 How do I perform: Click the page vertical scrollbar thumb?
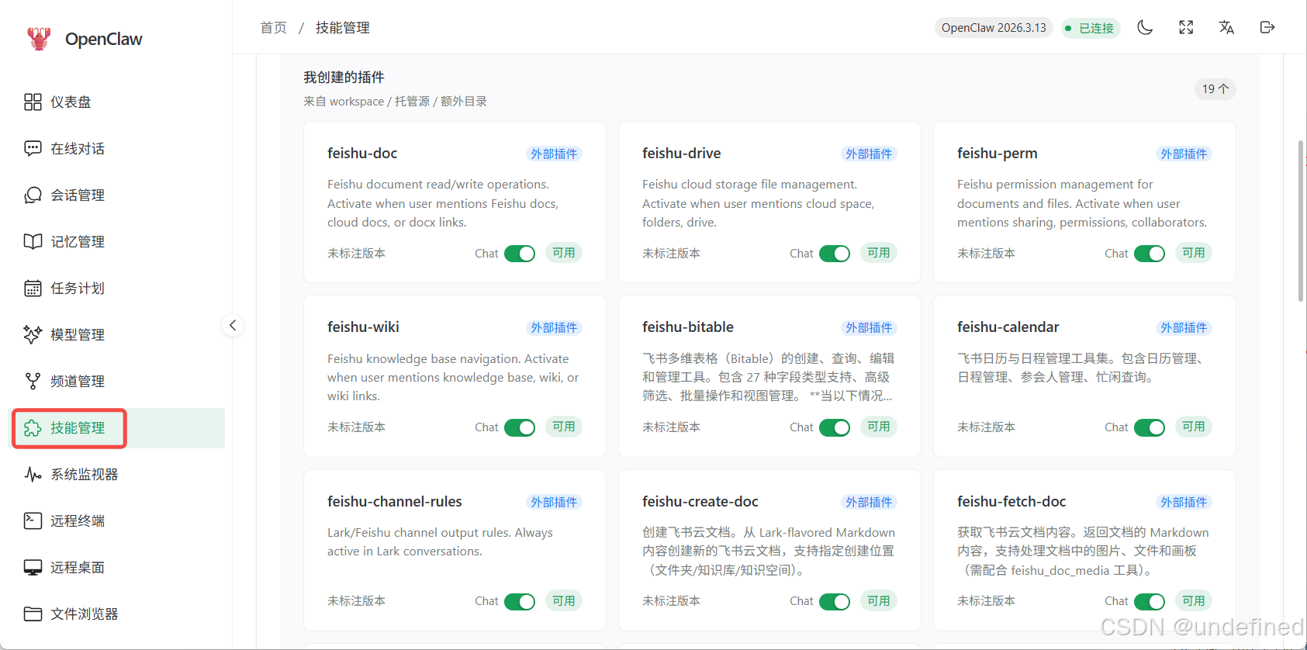[x=1301, y=221]
